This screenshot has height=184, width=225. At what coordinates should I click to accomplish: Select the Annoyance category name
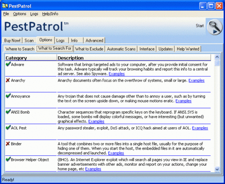21,96
